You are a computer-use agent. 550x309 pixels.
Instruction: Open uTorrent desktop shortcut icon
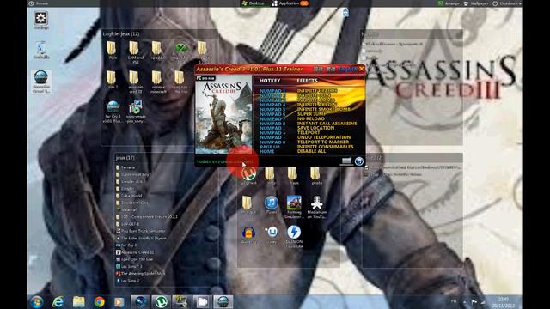click(248, 176)
